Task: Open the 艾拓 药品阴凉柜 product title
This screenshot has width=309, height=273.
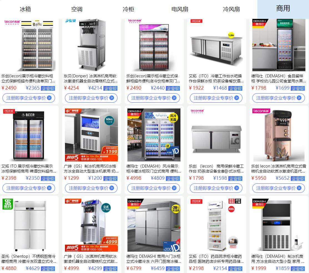Action: [x=216, y=259]
